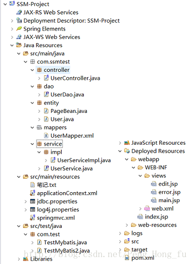
Task: Click the JAX-RS Web Services icon
Action: coord(19,12)
